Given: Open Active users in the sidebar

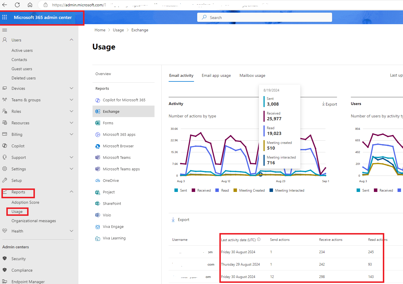Looking at the screenshot, I should coord(22,50).
